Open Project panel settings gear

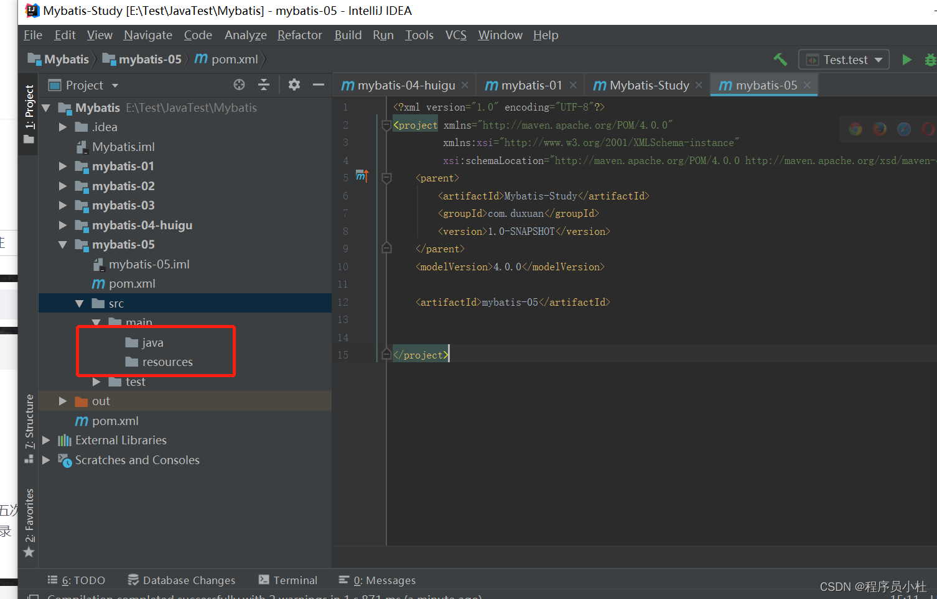(x=294, y=85)
